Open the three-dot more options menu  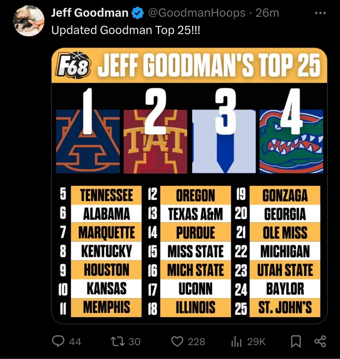click(320, 13)
